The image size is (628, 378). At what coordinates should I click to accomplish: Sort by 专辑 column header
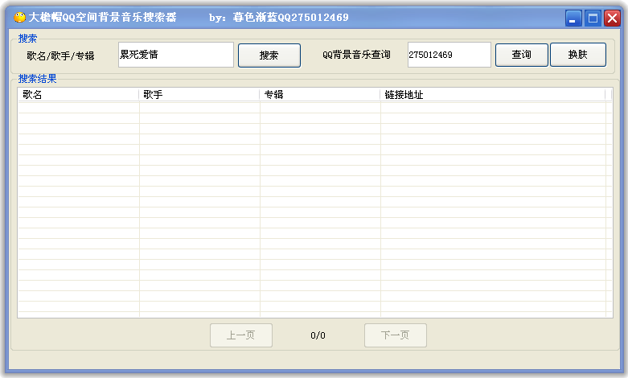(319, 95)
